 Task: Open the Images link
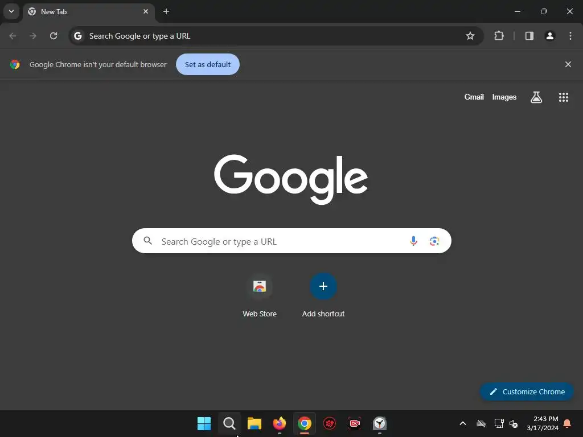click(x=504, y=97)
